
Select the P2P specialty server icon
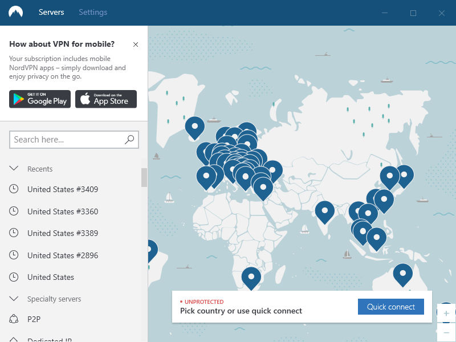click(x=14, y=319)
